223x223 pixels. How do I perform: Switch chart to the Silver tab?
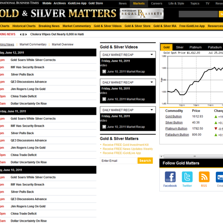180,47
